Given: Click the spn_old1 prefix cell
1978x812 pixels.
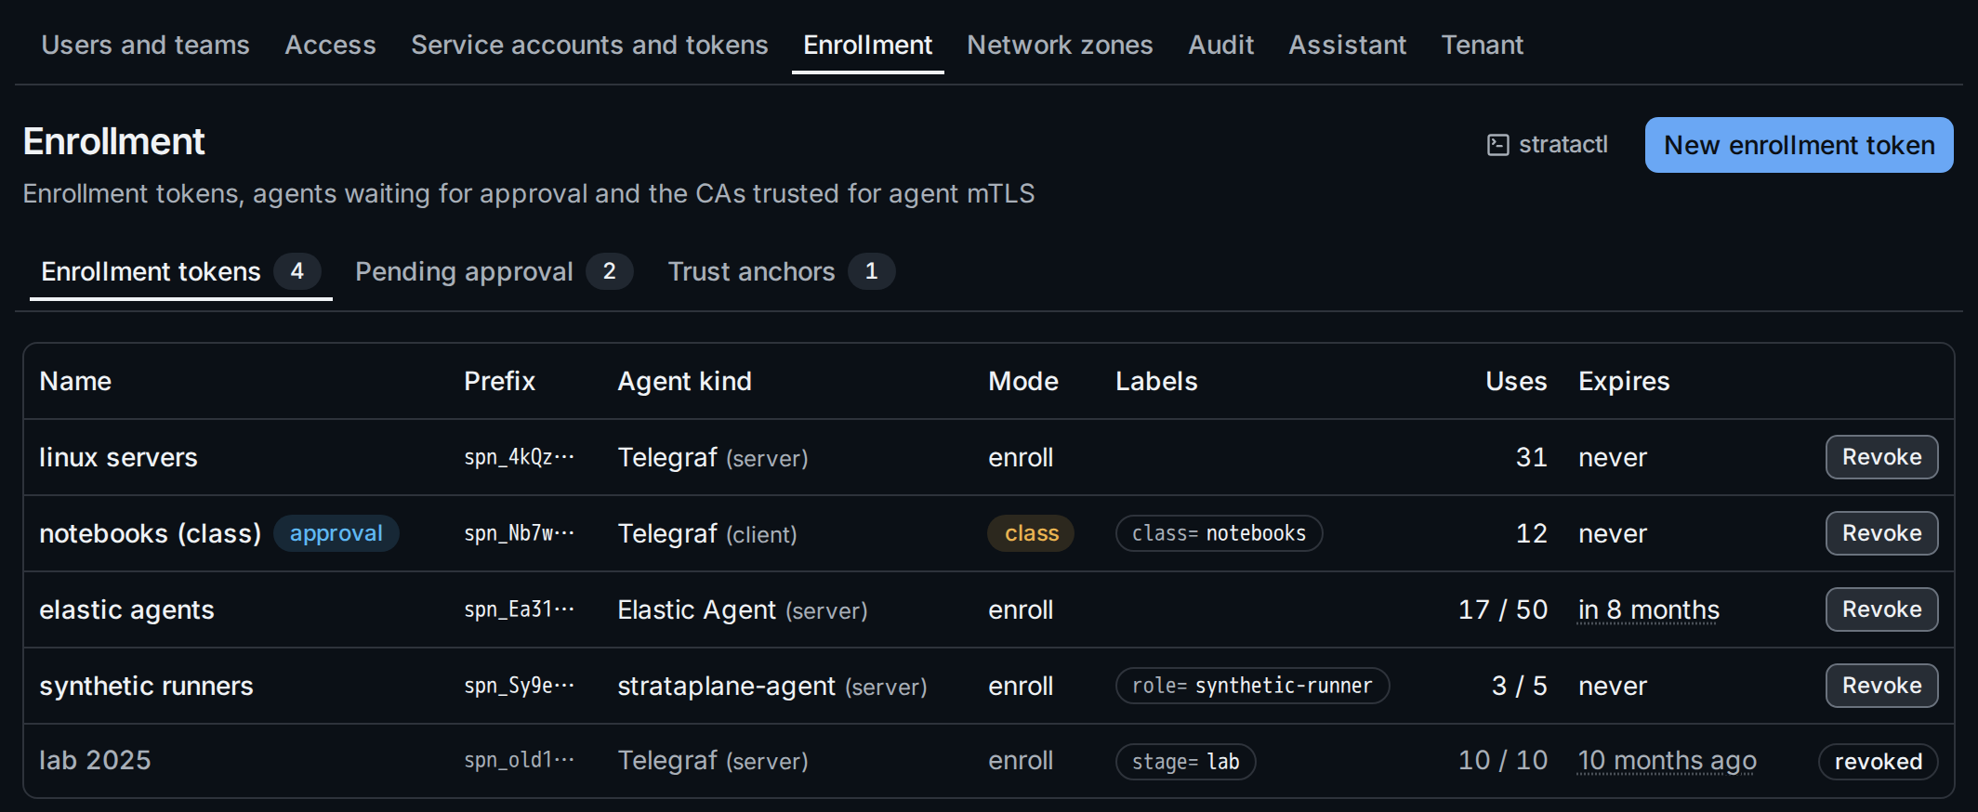Looking at the screenshot, I should click(x=520, y=760).
